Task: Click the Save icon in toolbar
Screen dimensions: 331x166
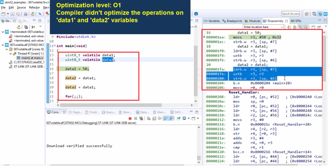Action: point(13,14)
